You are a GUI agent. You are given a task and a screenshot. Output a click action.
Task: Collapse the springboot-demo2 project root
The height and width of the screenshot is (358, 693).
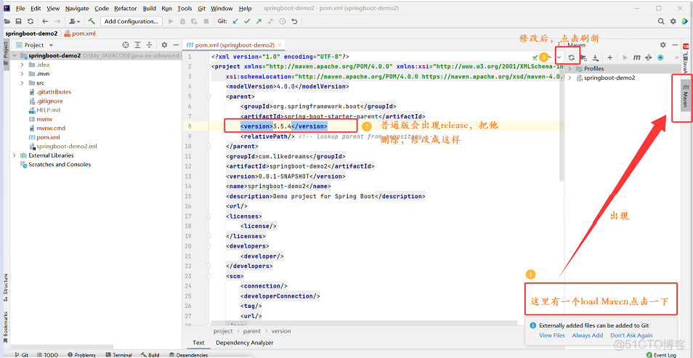pyautogui.click(x=14, y=56)
